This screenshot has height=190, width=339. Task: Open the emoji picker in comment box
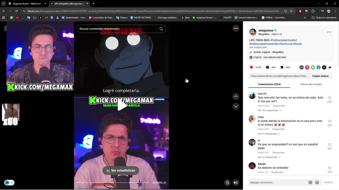[x=317, y=182]
